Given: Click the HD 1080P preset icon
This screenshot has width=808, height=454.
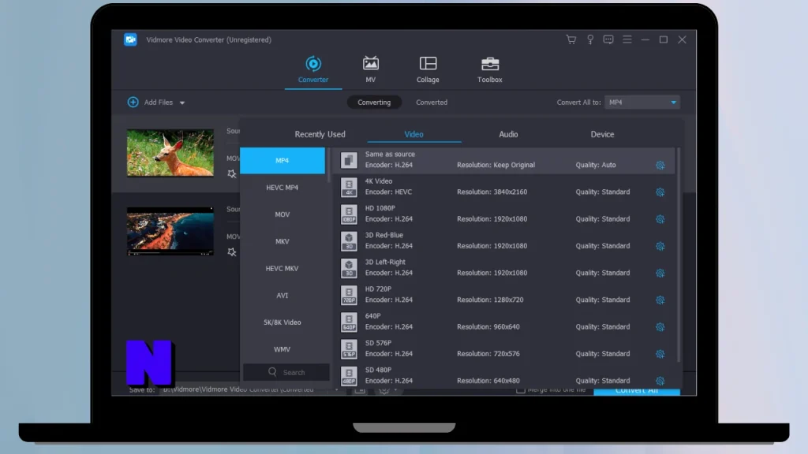Looking at the screenshot, I should pos(349,214).
